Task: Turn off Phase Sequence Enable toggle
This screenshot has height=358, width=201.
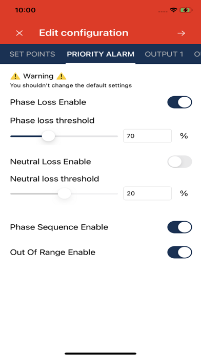Action: tap(179, 227)
